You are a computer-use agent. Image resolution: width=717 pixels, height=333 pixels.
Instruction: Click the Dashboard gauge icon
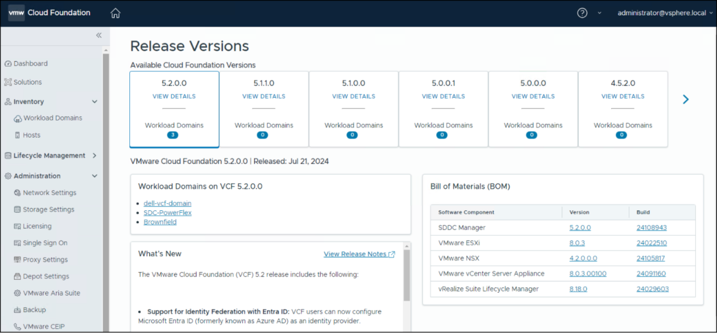point(8,64)
